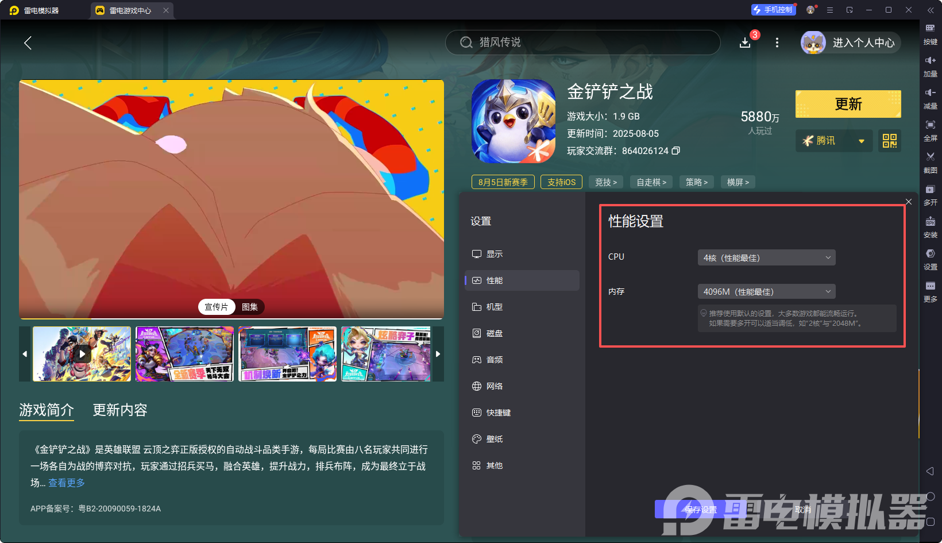
Task: Close the settings dialog
Action: pyautogui.click(x=909, y=201)
